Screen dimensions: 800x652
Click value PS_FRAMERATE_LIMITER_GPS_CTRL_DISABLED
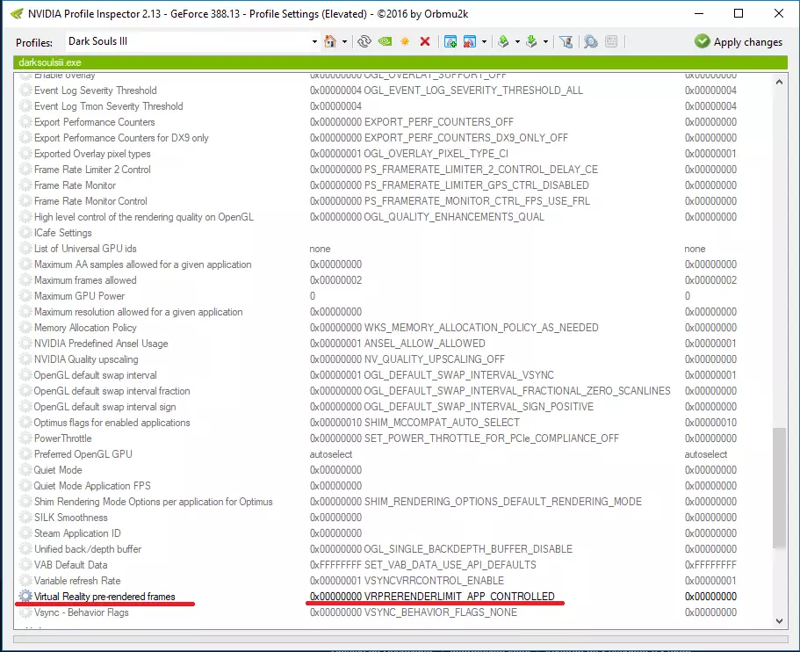click(x=449, y=185)
